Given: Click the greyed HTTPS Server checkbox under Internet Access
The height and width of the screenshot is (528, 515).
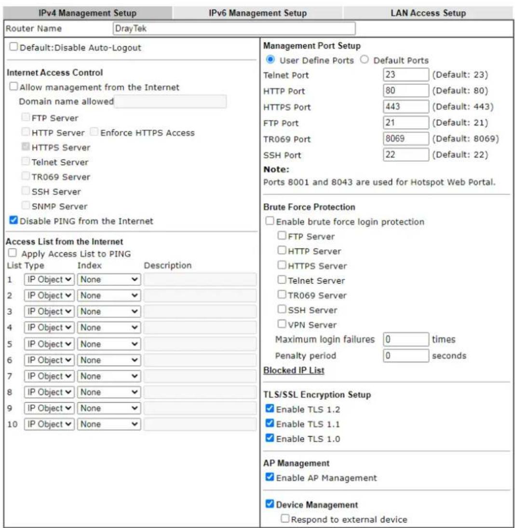Looking at the screenshot, I should click(x=26, y=147).
